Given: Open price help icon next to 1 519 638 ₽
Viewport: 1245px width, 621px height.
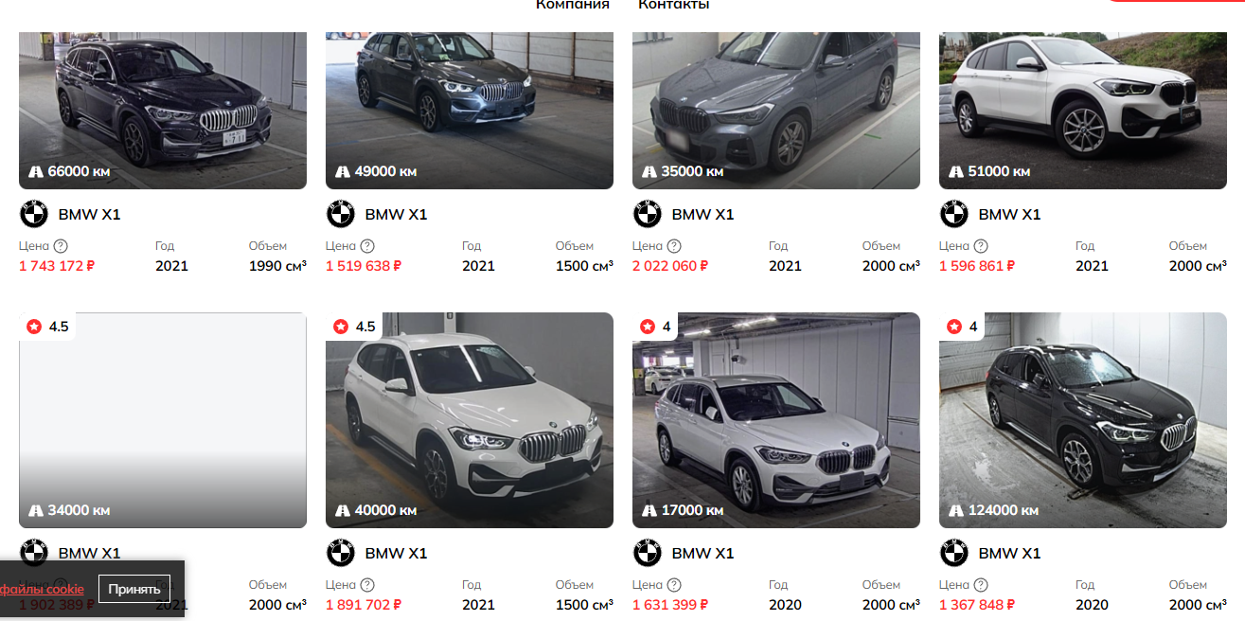Looking at the screenshot, I should [367, 246].
